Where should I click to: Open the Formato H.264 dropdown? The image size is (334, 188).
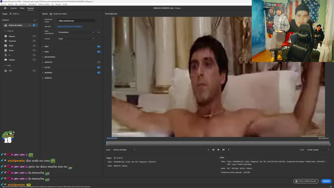pyautogui.click(x=76, y=39)
